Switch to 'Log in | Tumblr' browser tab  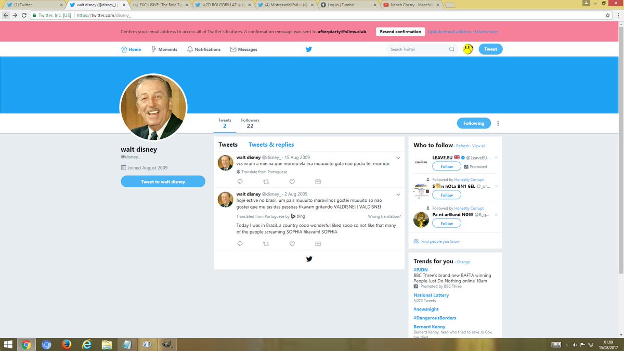click(347, 5)
